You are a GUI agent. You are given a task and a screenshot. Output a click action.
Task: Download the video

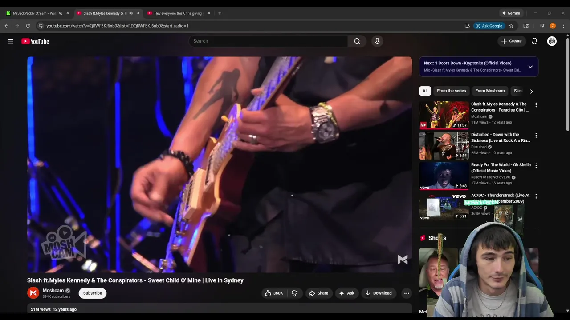coord(378,293)
